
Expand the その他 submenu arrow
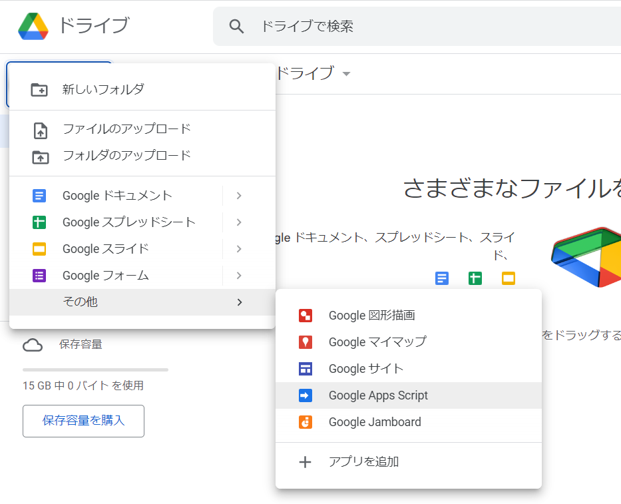(238, 302)
